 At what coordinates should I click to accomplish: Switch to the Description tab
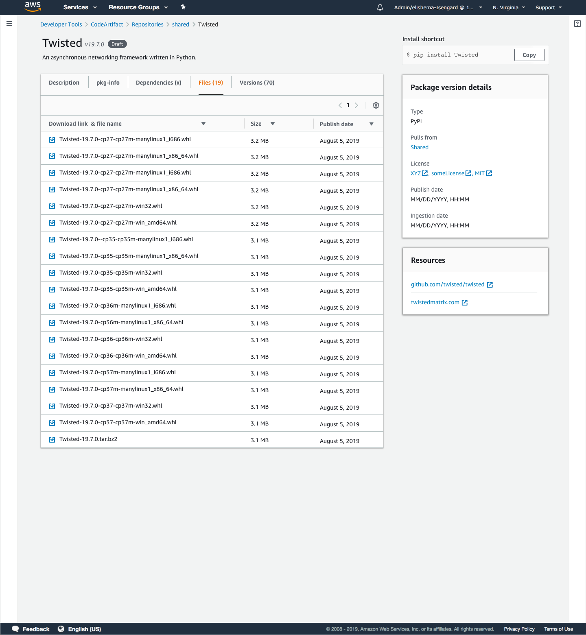[64, 83]
